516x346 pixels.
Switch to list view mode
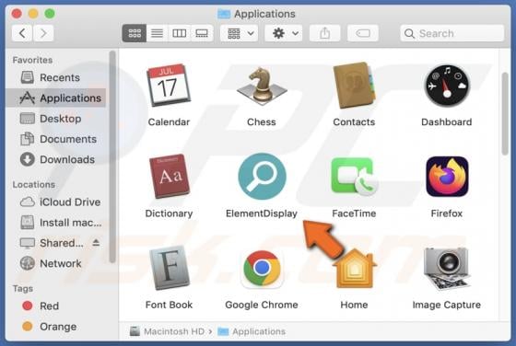click(157, 33)
